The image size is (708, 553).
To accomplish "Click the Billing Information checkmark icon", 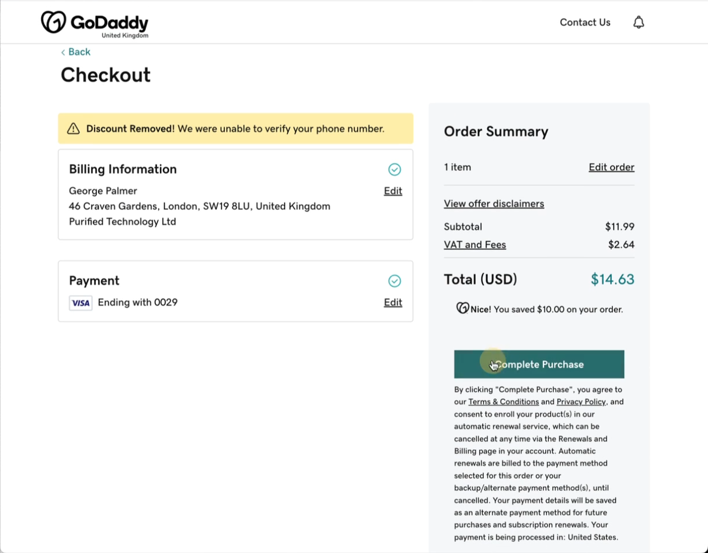I will (x=395, y=169).
